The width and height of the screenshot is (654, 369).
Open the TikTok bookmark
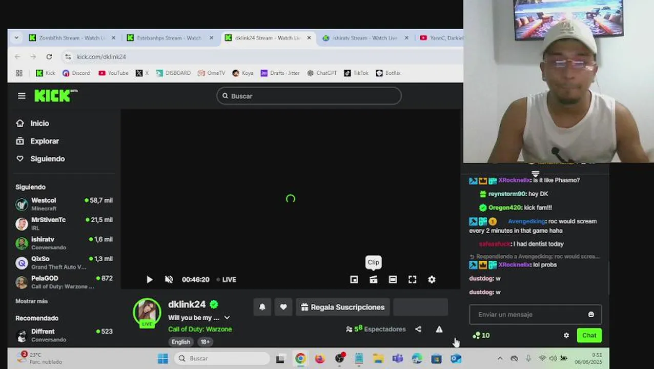(356, 73)
